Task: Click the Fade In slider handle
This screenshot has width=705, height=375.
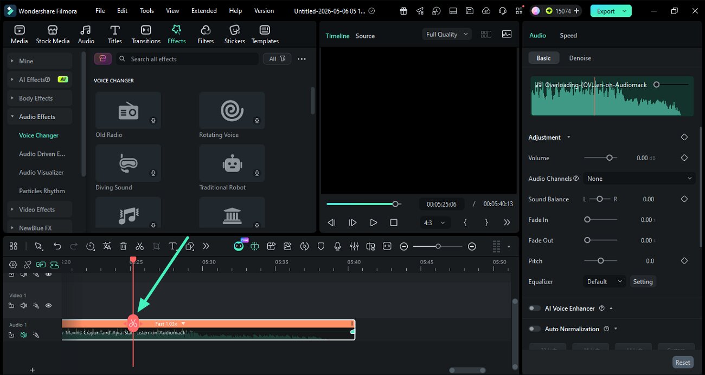Action: click(x=587, y=220)
